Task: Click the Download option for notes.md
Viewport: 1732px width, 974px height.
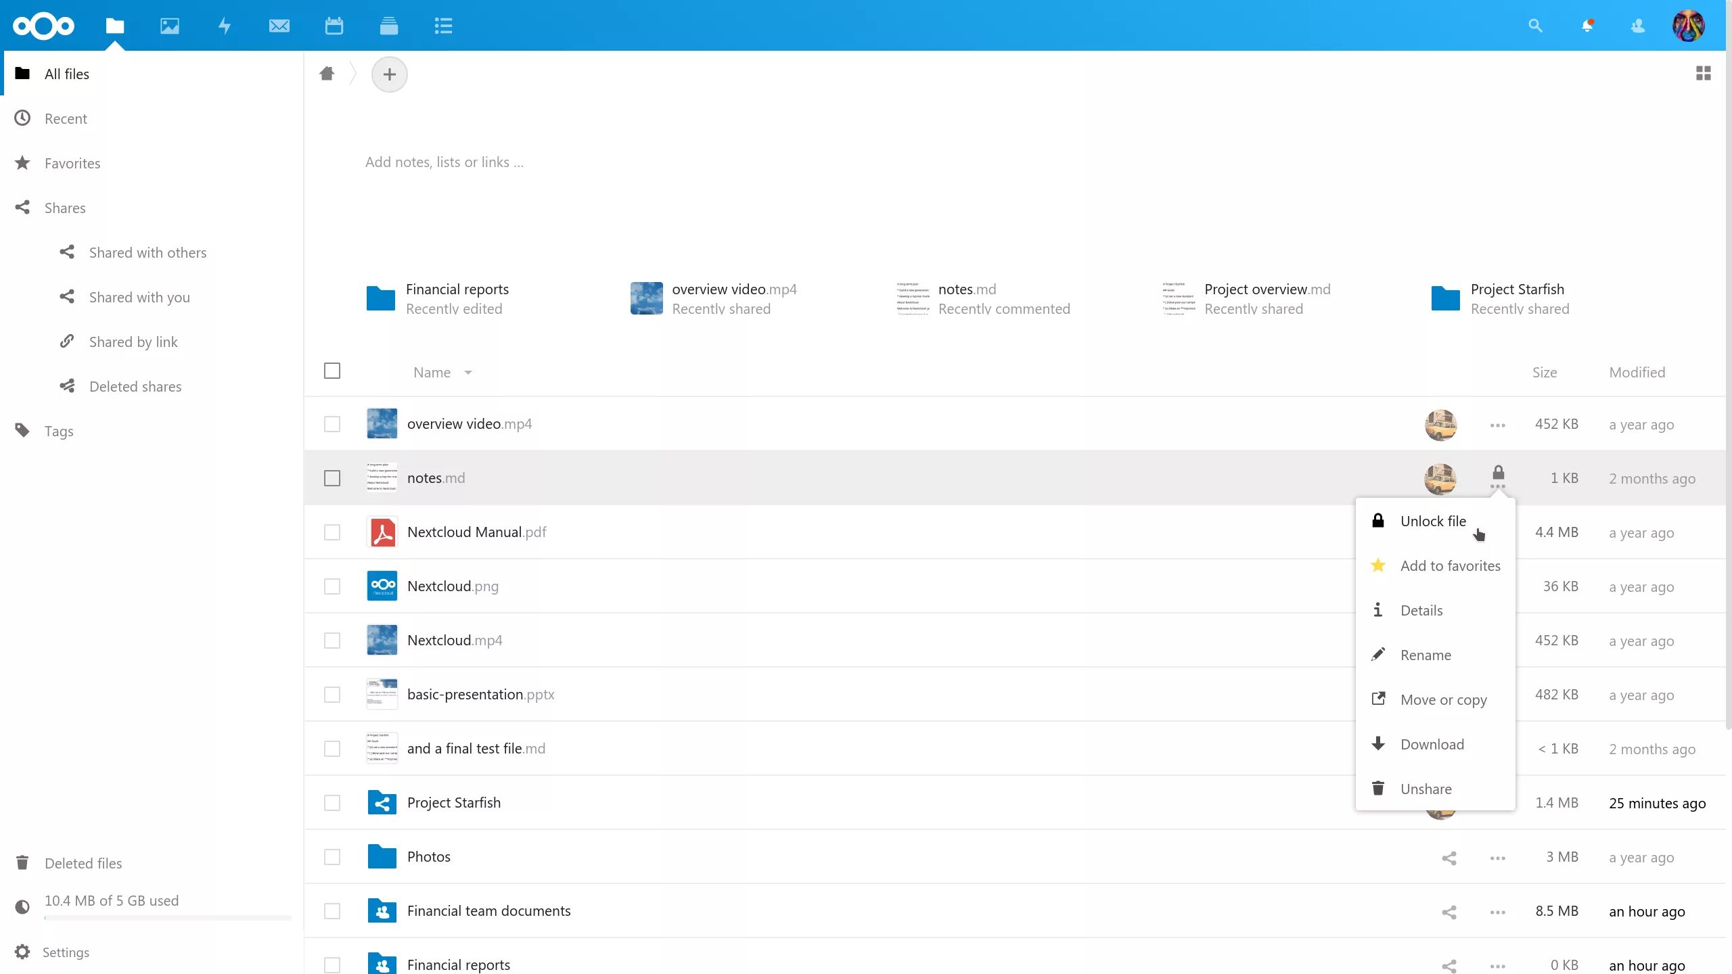Action: pyautogui.click(x=1432, y=743)
